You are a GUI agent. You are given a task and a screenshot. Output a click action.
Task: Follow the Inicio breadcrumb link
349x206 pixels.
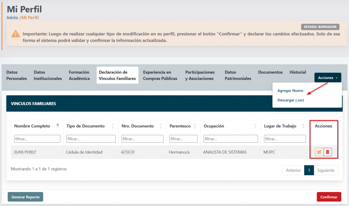(12, 18)
